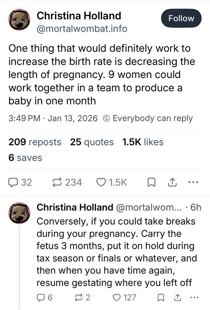This screenshot has height=310, width=210.
Task: Open more options menu on reply post
Action: point(193,298)
